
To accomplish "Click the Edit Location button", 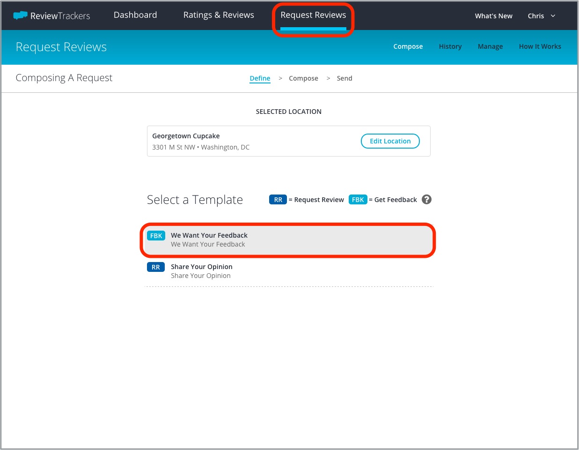I will [x=390, y=141].
